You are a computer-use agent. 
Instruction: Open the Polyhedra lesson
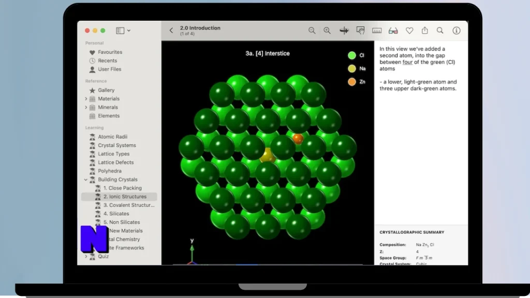tap(110, 171)
